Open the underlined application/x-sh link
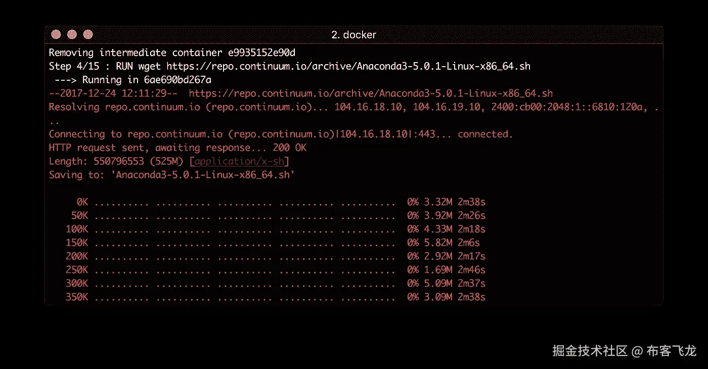 (240, 162)
